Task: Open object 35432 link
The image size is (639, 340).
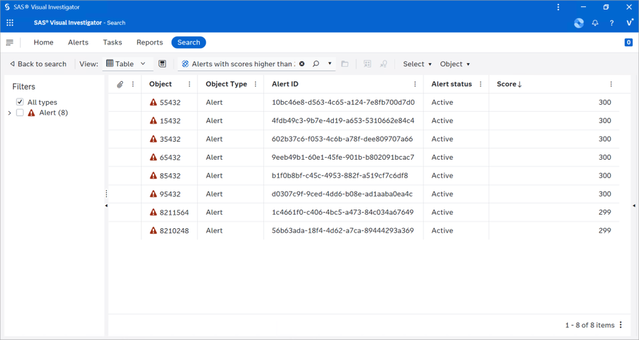Action: tap(170, 139)
